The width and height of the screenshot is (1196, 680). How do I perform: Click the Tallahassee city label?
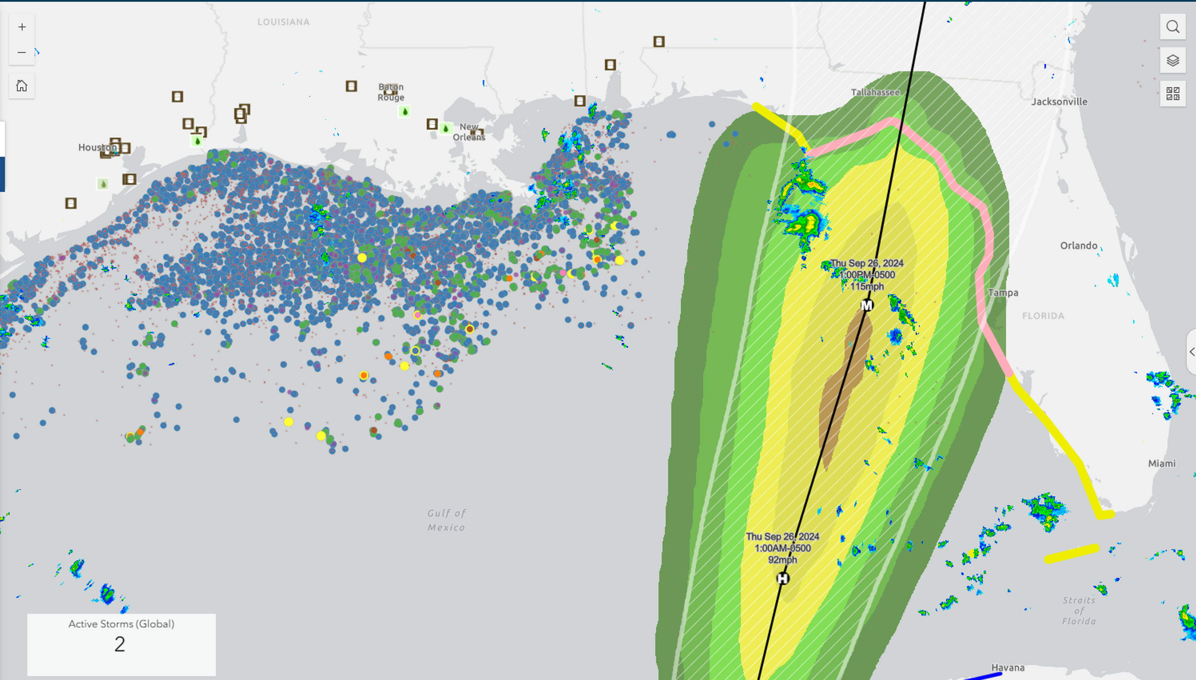pyautogui.click(x=875, y=93)
